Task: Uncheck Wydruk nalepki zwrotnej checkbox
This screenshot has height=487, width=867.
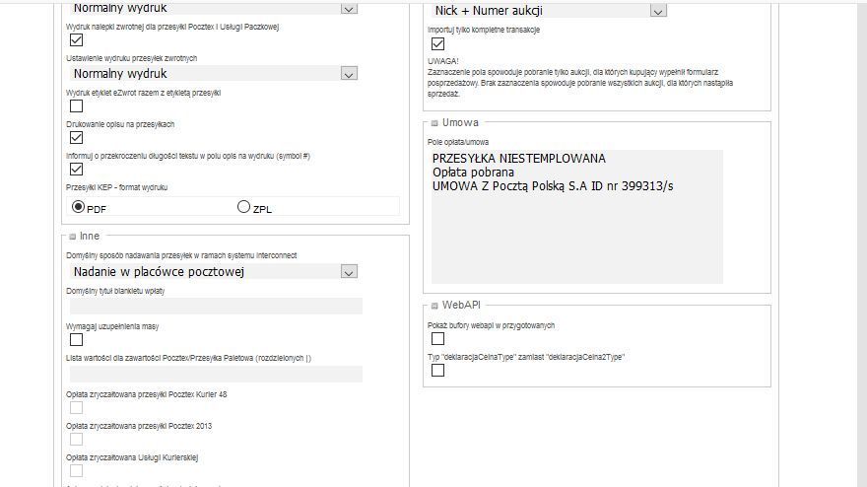Action: click(x=76, y=39)
